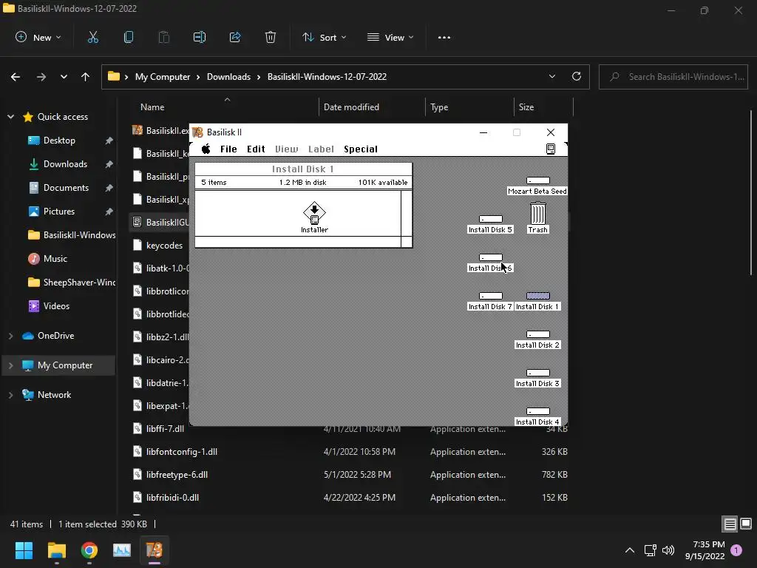Open the See more ellipsis menu
This screenshot has width=757, height=568.
444,37
